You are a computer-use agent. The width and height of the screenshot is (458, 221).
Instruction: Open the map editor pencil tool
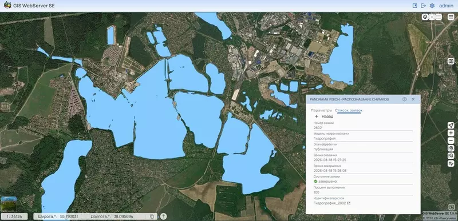tap(451, 163)
